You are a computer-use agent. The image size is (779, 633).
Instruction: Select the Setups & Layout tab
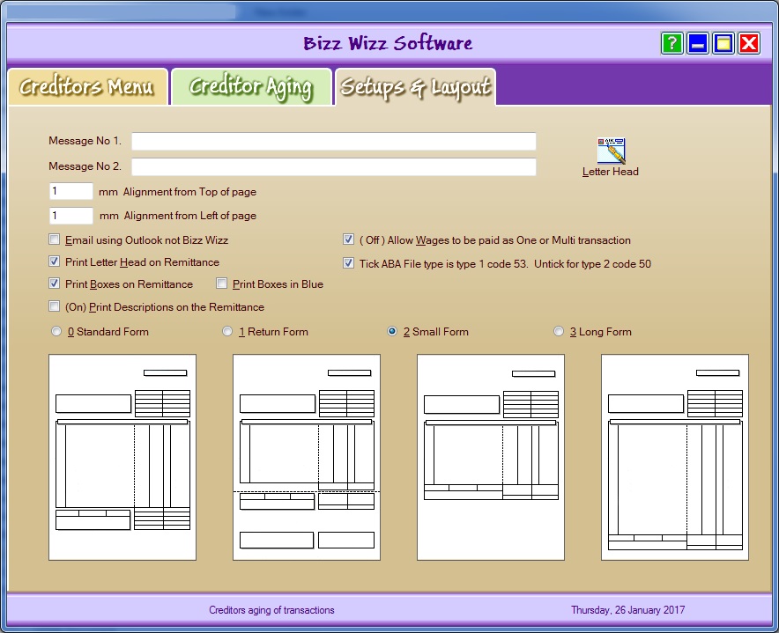click(x=415, y=87)
